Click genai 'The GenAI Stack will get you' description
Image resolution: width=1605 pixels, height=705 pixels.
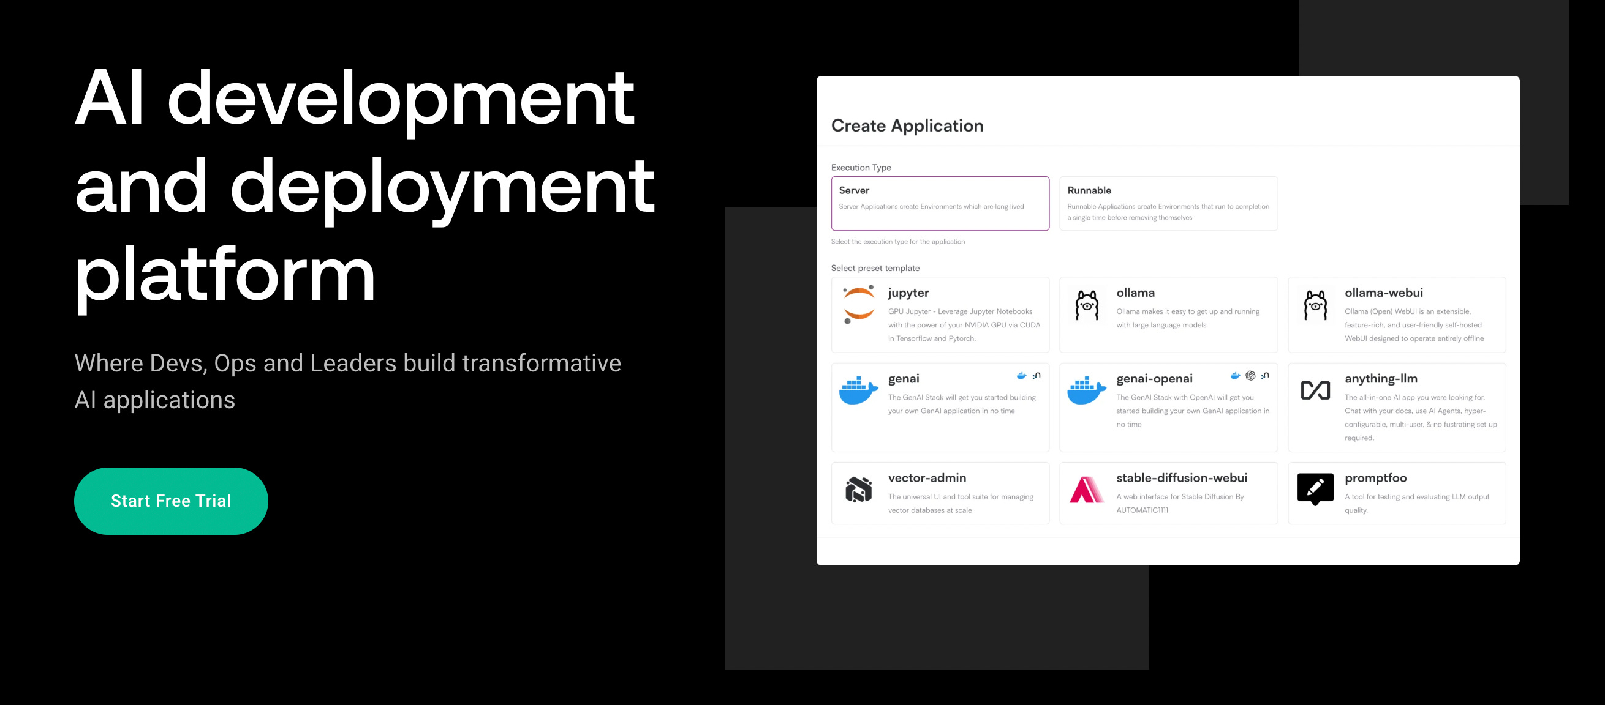[962, 404]
